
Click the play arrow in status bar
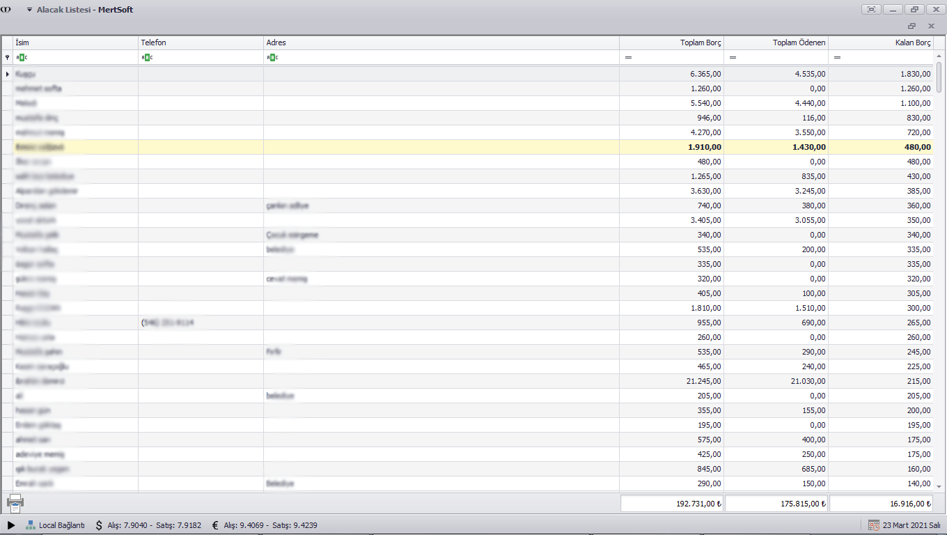click(x=11, y=525)
